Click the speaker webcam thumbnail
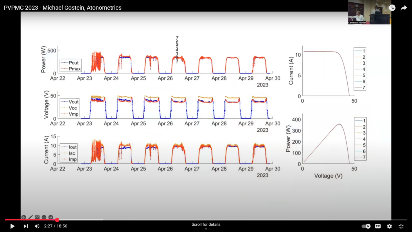 (370, 12)
